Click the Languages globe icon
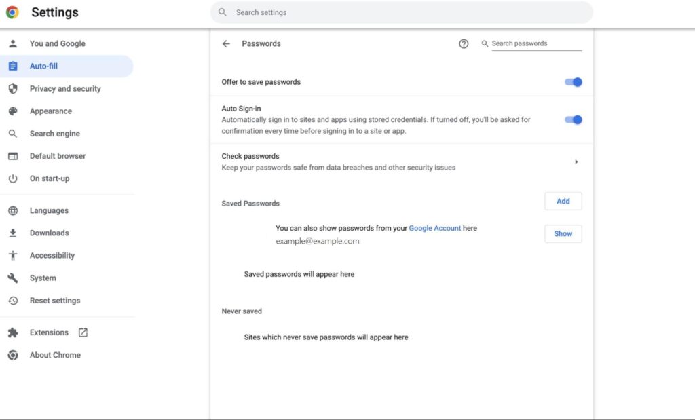 [13, 211]
